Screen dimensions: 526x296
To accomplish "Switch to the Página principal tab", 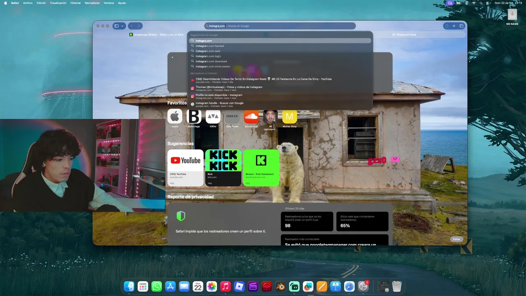I will tap(404, 35).
